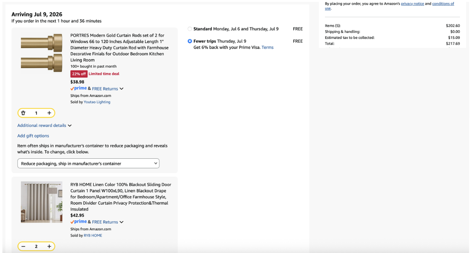This screenshot has height=253, width=473.
Task: Open the conditions of use link
Action: [443, 4]
